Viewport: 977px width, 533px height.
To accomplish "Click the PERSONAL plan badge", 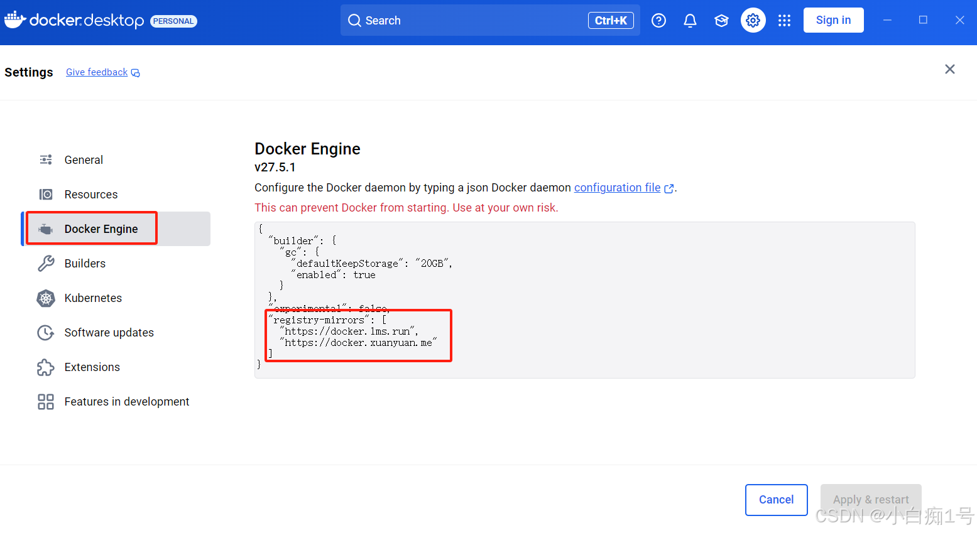I will click(173, 21).
